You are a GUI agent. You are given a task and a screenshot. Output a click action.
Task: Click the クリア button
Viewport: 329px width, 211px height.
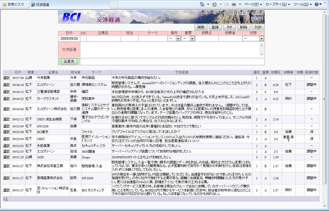pos(229,27)
